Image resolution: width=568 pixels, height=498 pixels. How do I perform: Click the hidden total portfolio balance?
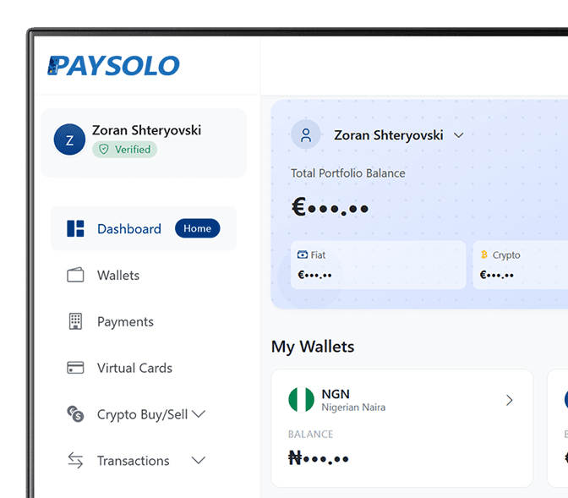click(x=330, y=207)
